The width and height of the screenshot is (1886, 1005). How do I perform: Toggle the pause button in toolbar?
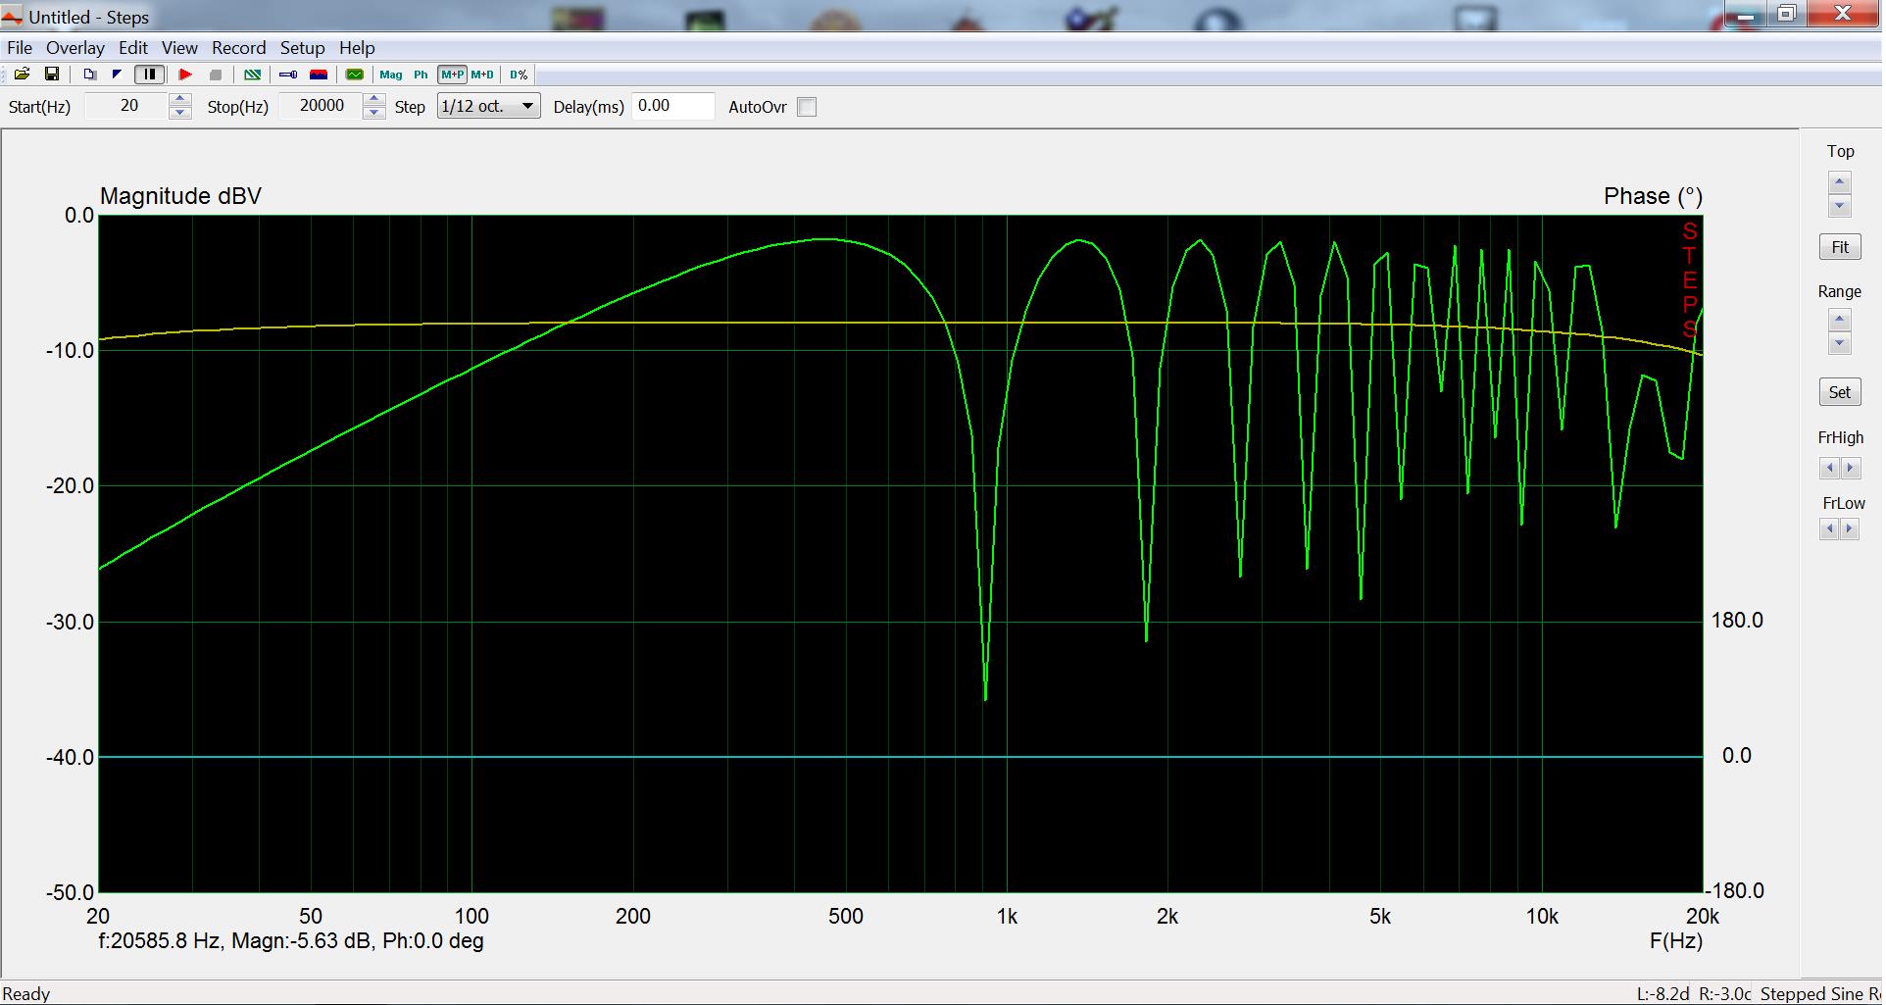pos(149,75)
